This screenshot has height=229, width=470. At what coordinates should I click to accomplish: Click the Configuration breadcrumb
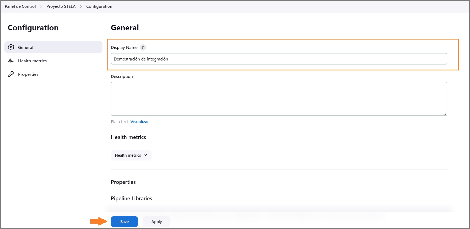click(x=99, y=6)
